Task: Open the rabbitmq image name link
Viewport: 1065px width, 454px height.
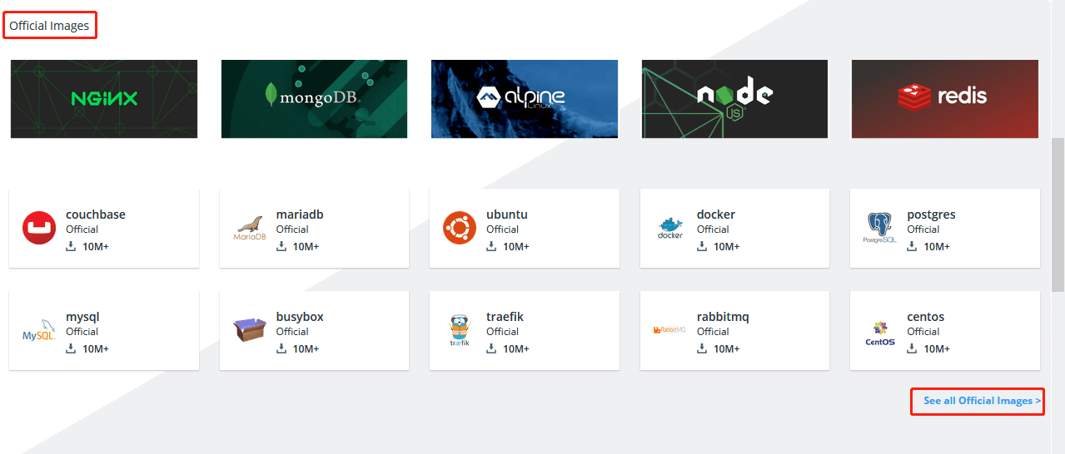Action: 723,317
